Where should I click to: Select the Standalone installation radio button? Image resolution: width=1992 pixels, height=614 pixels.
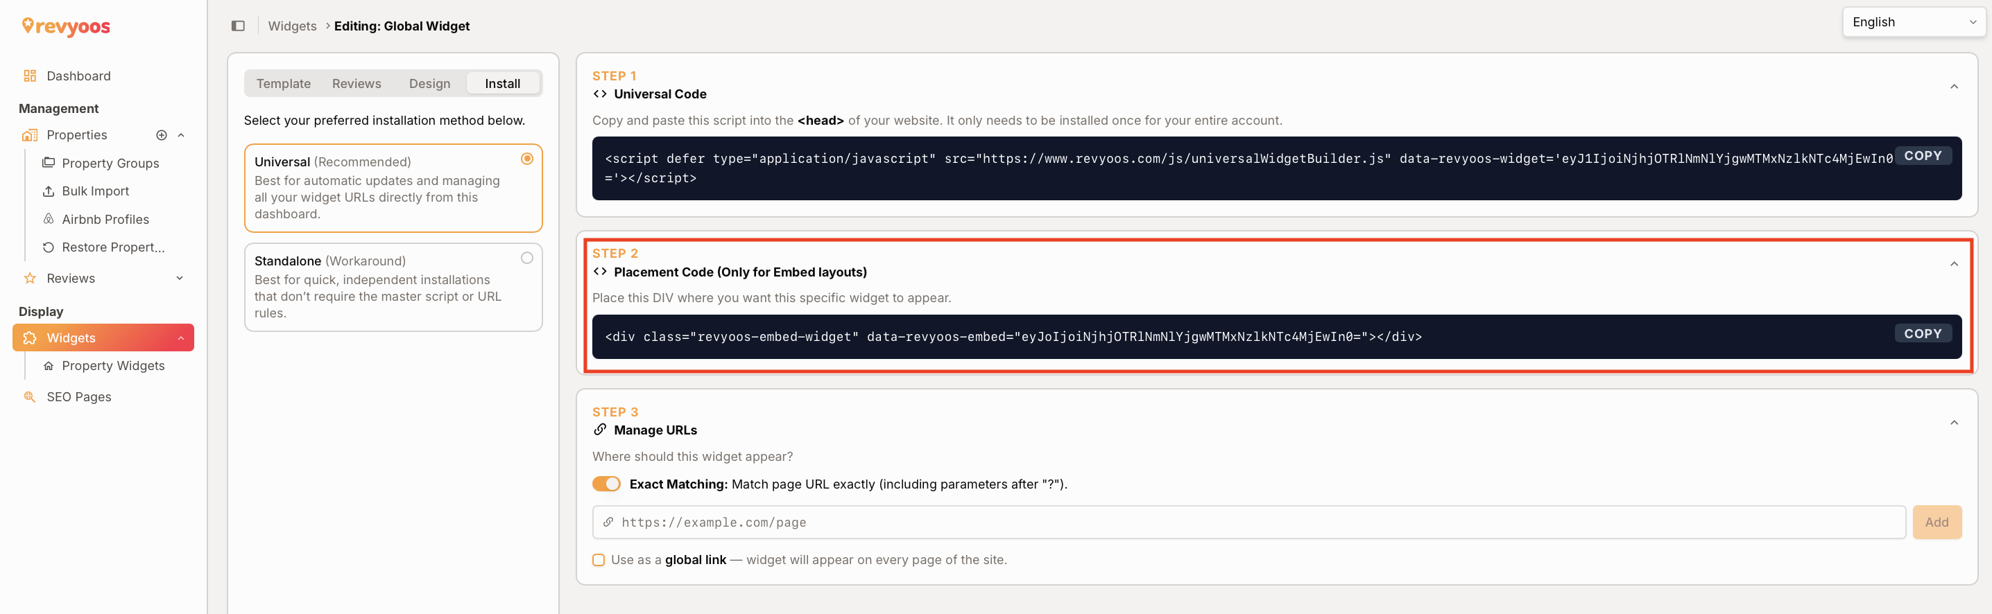[527, 258]
